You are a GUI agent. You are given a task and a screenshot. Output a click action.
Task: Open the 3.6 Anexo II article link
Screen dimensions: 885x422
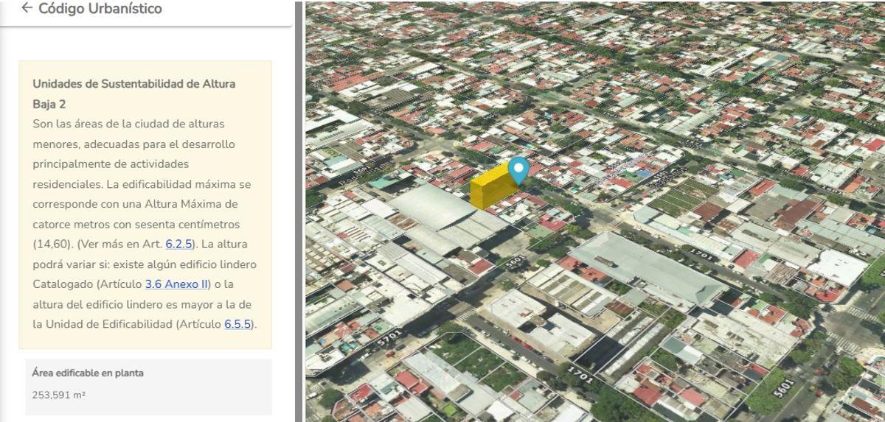pos(178,284)
